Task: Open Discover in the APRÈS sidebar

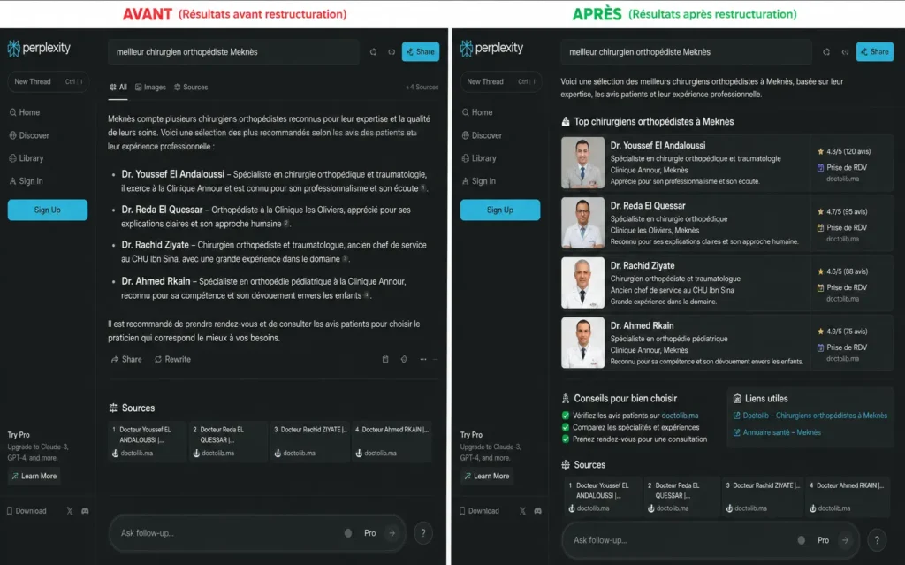Action: coord(482,135)
